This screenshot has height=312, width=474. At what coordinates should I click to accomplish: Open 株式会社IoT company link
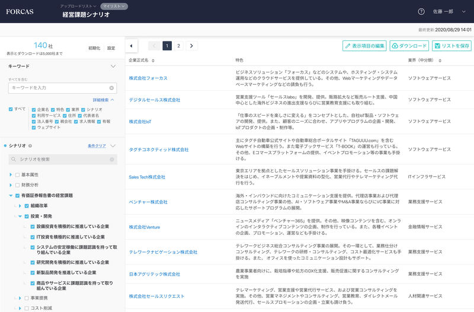(140, 122)
